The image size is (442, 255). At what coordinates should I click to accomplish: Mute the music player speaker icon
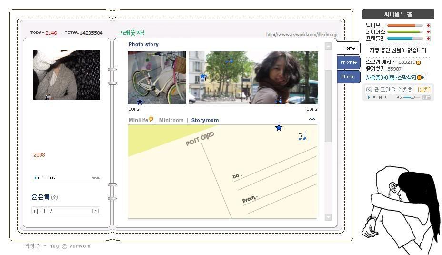(399, 97)
